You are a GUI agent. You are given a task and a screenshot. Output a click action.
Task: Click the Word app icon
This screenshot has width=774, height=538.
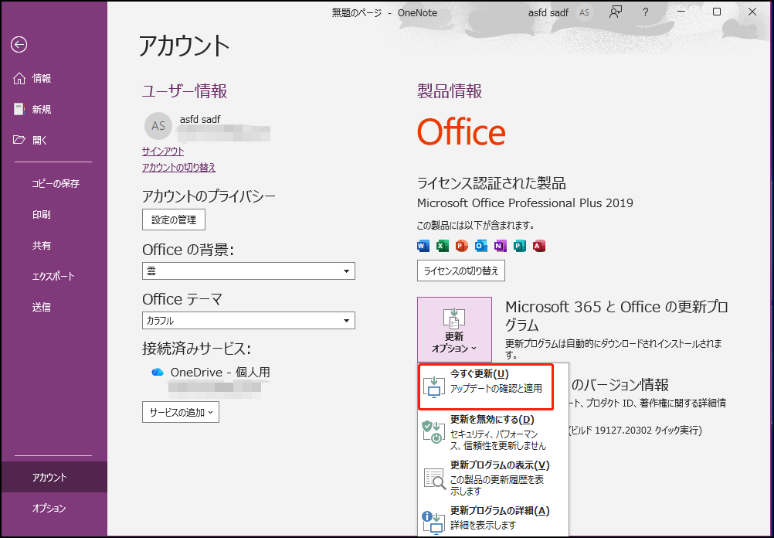[423, 246]
